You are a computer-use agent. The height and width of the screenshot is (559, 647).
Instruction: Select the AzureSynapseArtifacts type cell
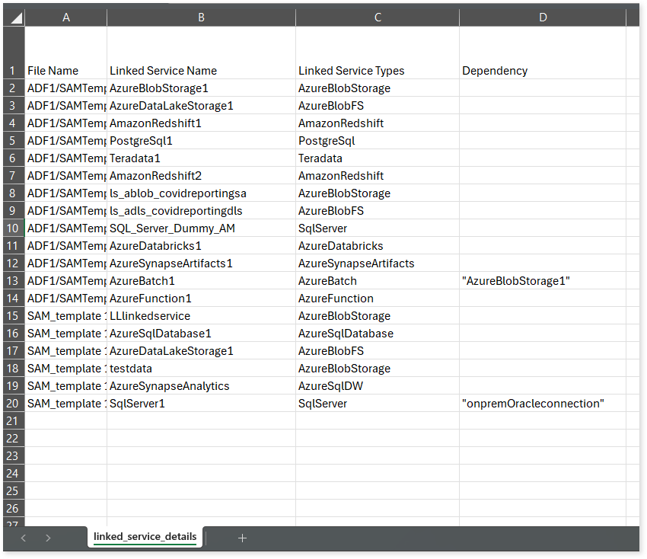pos(378,264)
